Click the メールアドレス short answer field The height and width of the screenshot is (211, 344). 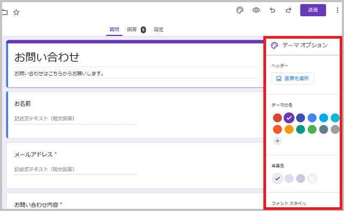coord(75,169)
